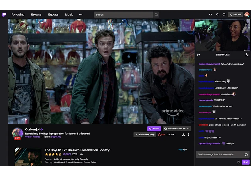
Task: Open The Boys S1 E7 title
Action: pos(77,150)
